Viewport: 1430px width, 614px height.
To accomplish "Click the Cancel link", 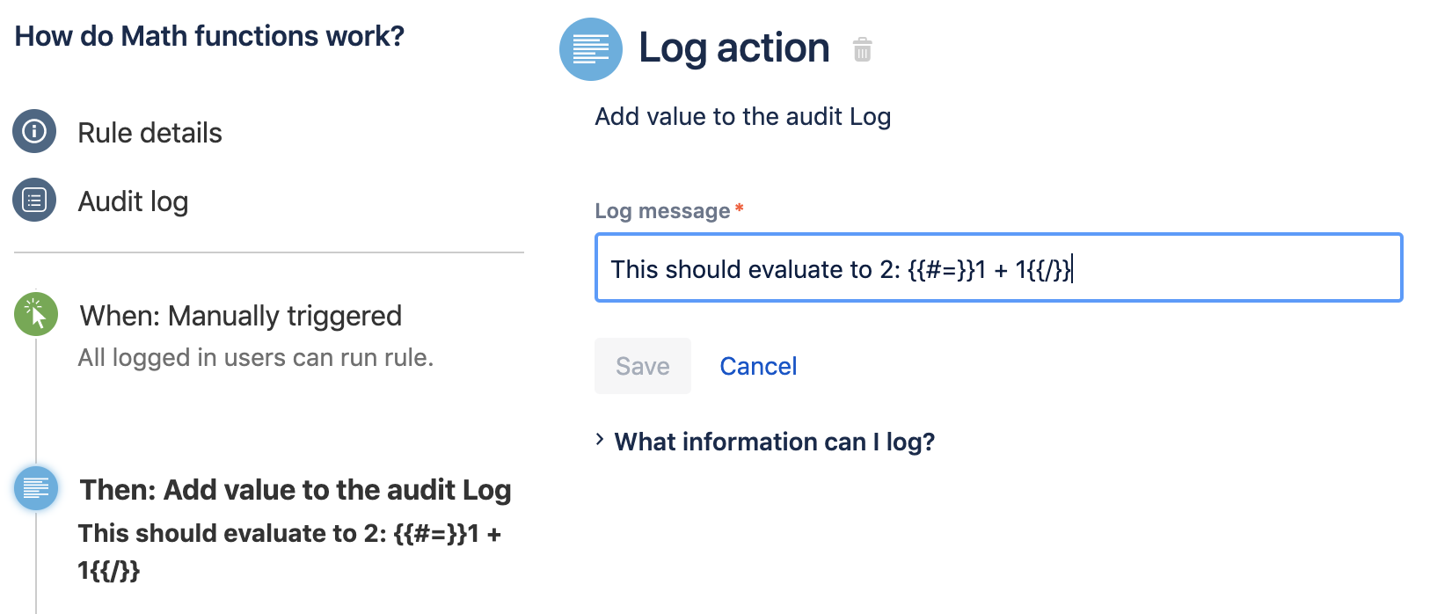I will (758, 366).
